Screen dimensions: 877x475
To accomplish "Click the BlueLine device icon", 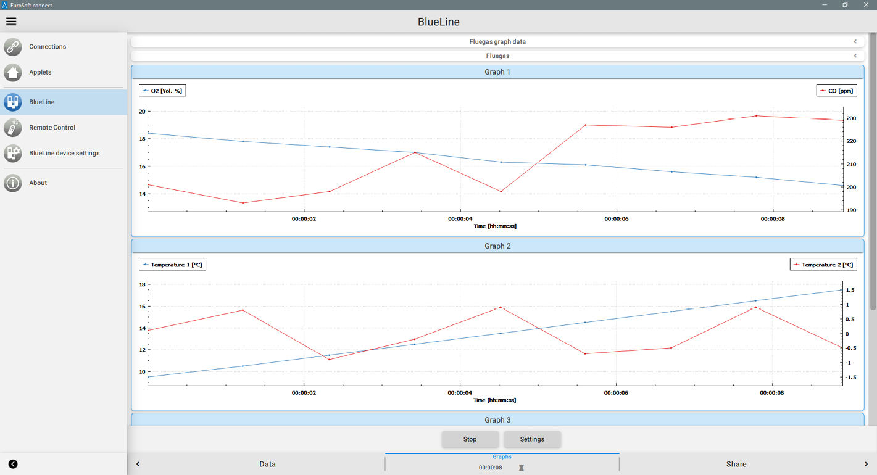I will (x=13, y=102).
